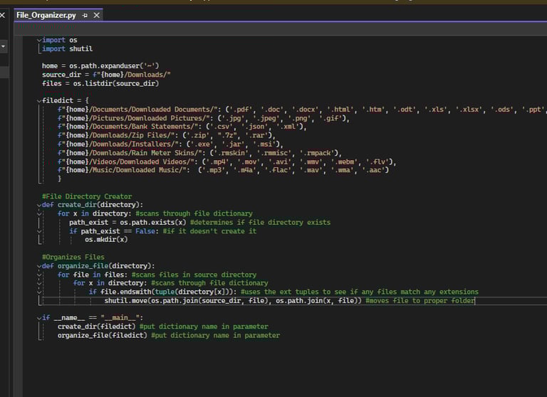Collapse the import statements block
This screenshot has height=397, width=547.
coord(39,40)
